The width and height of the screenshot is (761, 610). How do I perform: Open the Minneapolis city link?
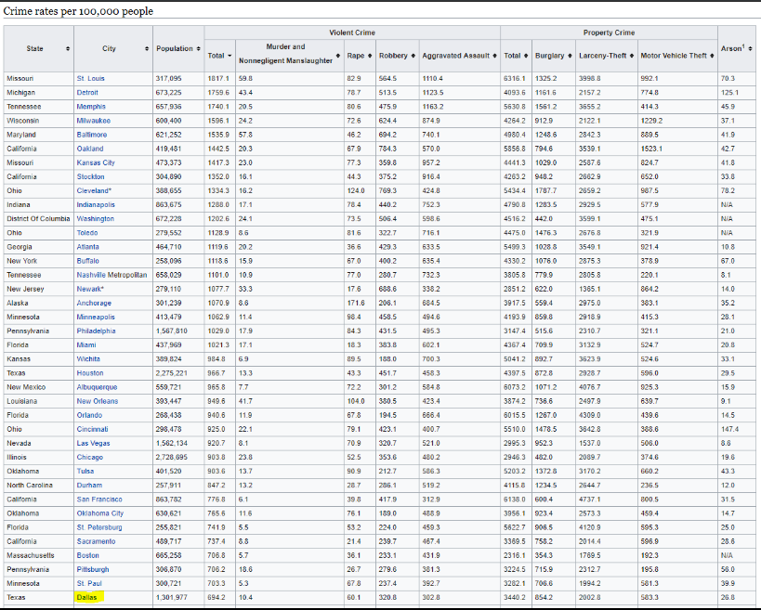[96, 318]
